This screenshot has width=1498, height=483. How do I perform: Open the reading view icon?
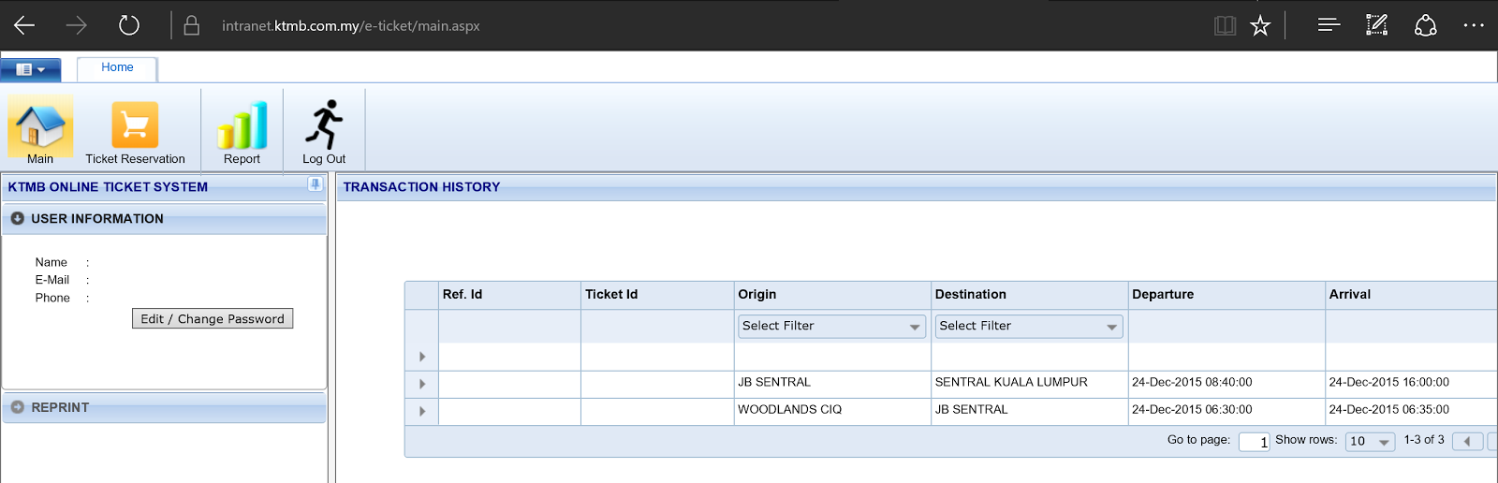1225,25
